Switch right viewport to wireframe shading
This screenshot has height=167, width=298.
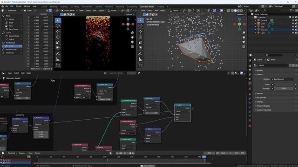pyautogui.click(x=232, y=11)
